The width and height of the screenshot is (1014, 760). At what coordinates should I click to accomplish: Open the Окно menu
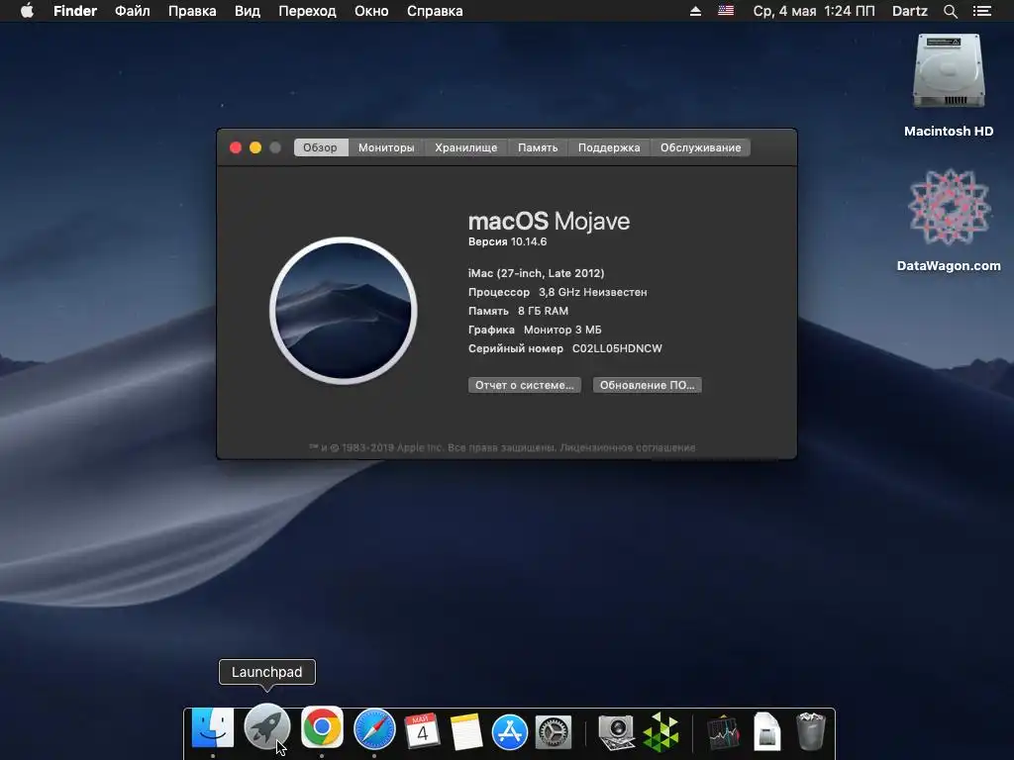371,11
